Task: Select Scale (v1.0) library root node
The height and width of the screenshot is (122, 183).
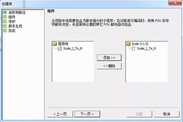Action: (140, 44)
